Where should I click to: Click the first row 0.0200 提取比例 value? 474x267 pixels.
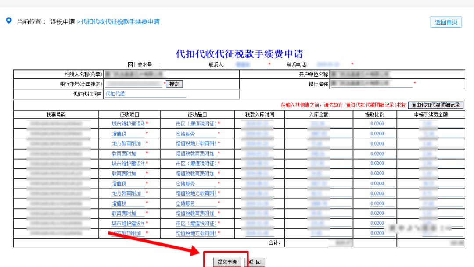coord(378,124)
